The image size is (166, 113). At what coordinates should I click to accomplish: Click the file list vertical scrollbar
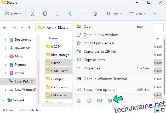[165, 67]
